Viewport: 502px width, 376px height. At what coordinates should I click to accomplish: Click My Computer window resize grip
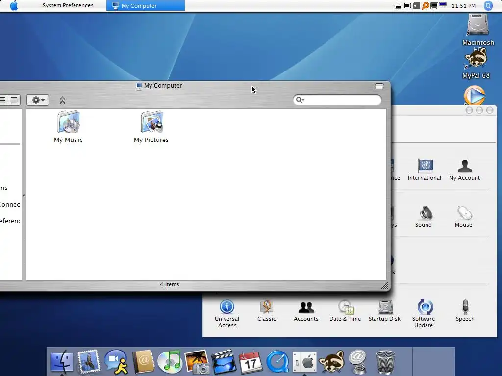[x=385, y=286]
